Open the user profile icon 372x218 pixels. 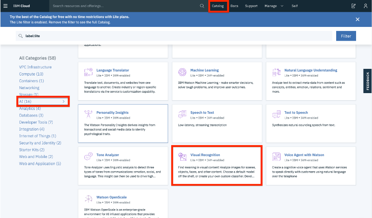point(365,6)
